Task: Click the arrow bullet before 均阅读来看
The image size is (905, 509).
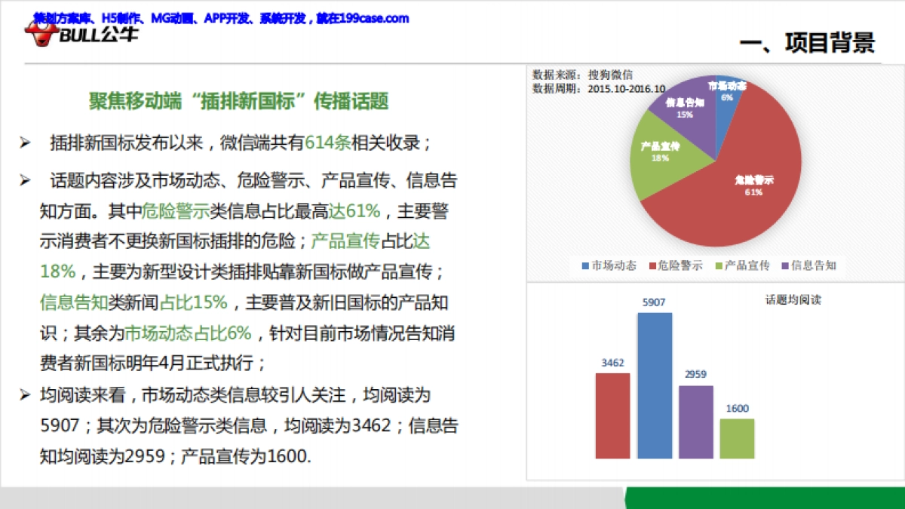Action: (x=25, y=394)
